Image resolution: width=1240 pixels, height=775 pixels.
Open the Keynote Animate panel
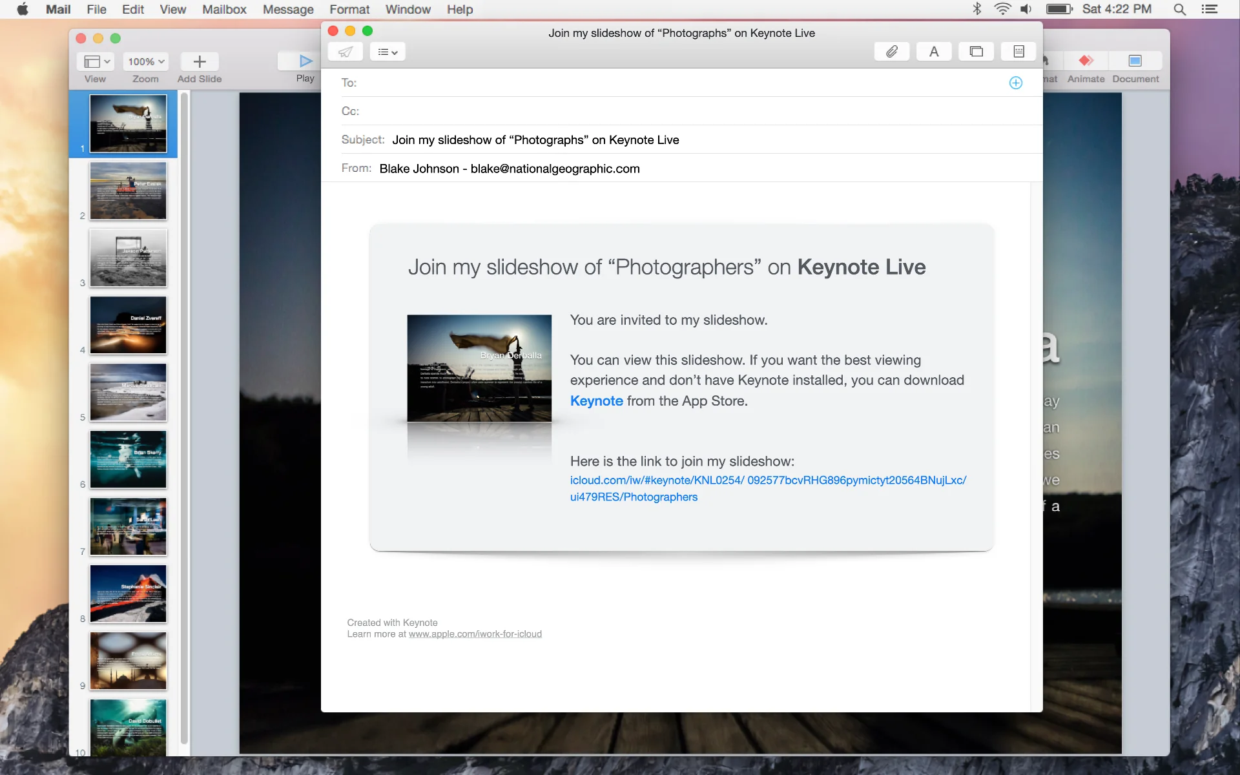tap(1086, 62)
